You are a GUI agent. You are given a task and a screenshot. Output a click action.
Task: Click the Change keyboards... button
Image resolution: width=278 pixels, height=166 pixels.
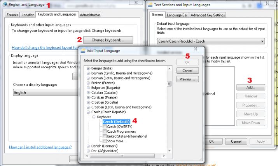coord(108,40)
